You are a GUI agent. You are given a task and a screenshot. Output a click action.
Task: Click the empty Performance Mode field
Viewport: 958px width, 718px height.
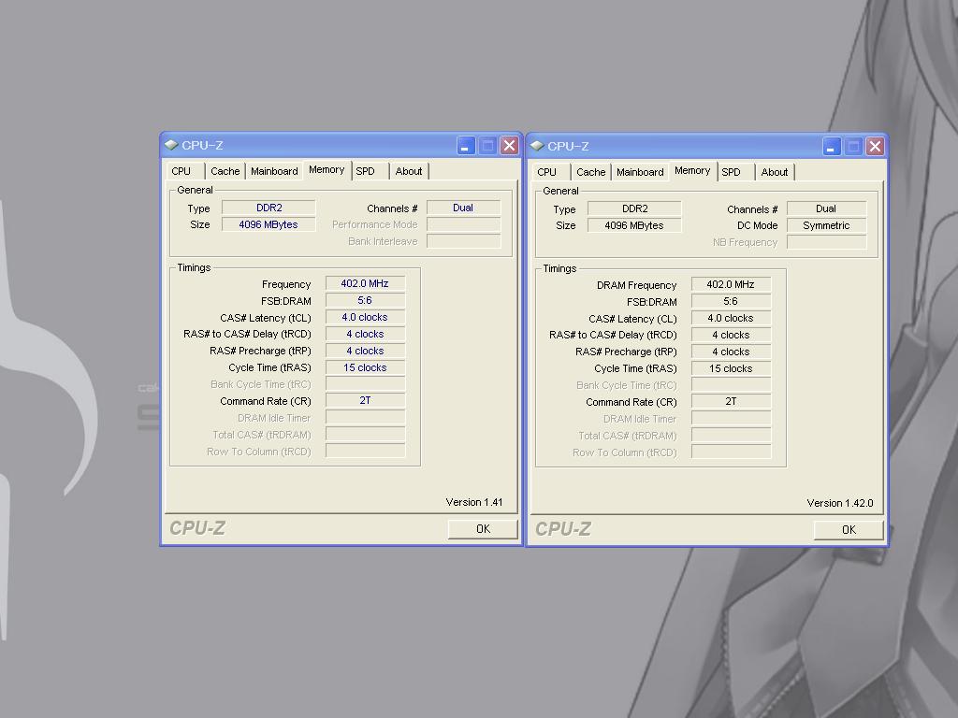tap(463, 224)
